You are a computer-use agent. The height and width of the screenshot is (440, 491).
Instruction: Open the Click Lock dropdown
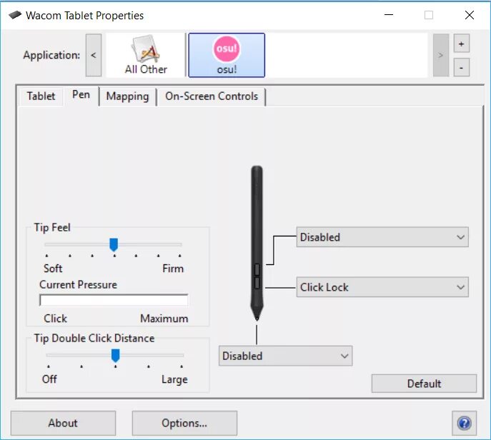coord(382,287)
